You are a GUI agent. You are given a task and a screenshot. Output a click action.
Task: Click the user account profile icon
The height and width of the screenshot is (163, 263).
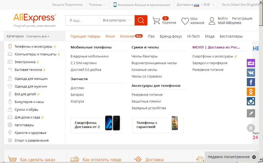point(212,21)
